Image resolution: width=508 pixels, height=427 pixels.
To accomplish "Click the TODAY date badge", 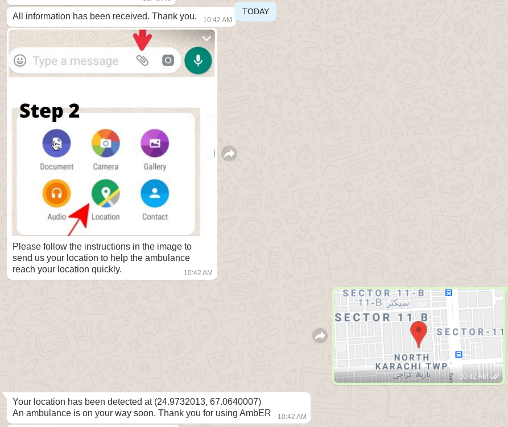I will [255, 11].
